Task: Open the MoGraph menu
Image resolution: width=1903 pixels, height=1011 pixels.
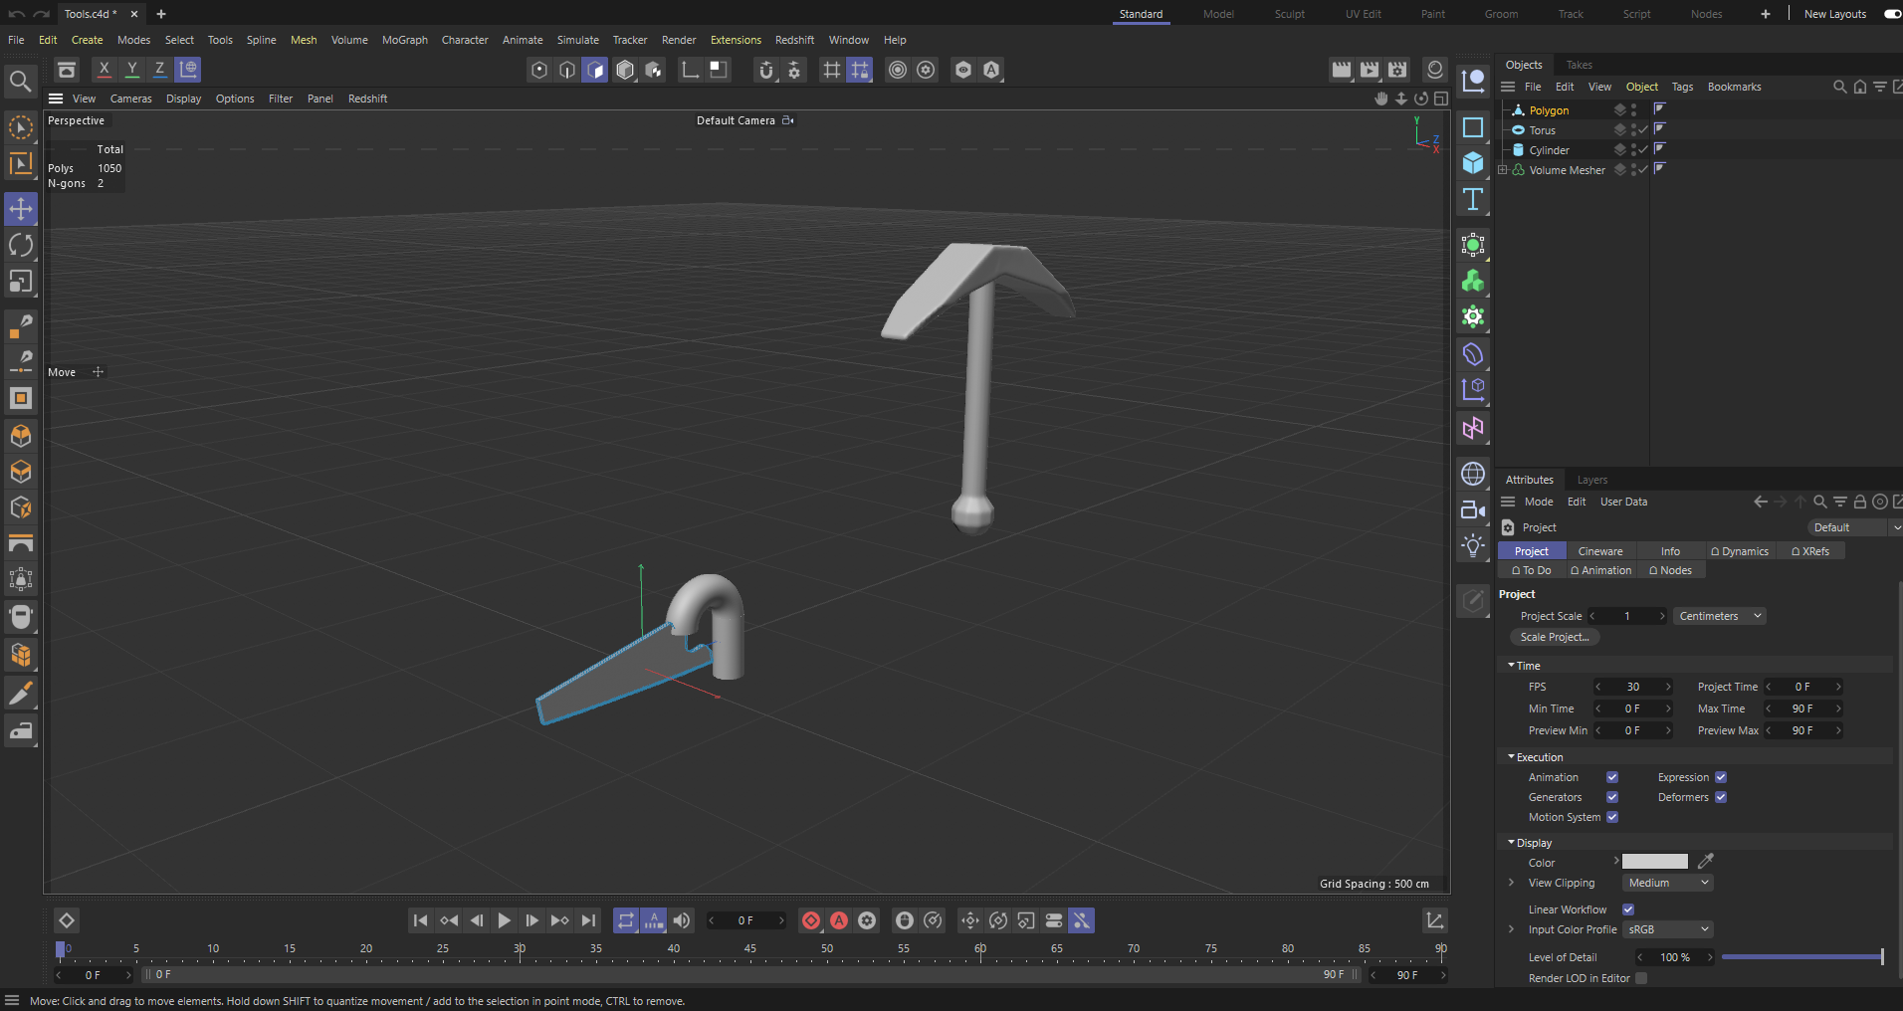Action: point(405,40)
